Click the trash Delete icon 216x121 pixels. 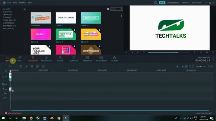[x=32, y=67]
